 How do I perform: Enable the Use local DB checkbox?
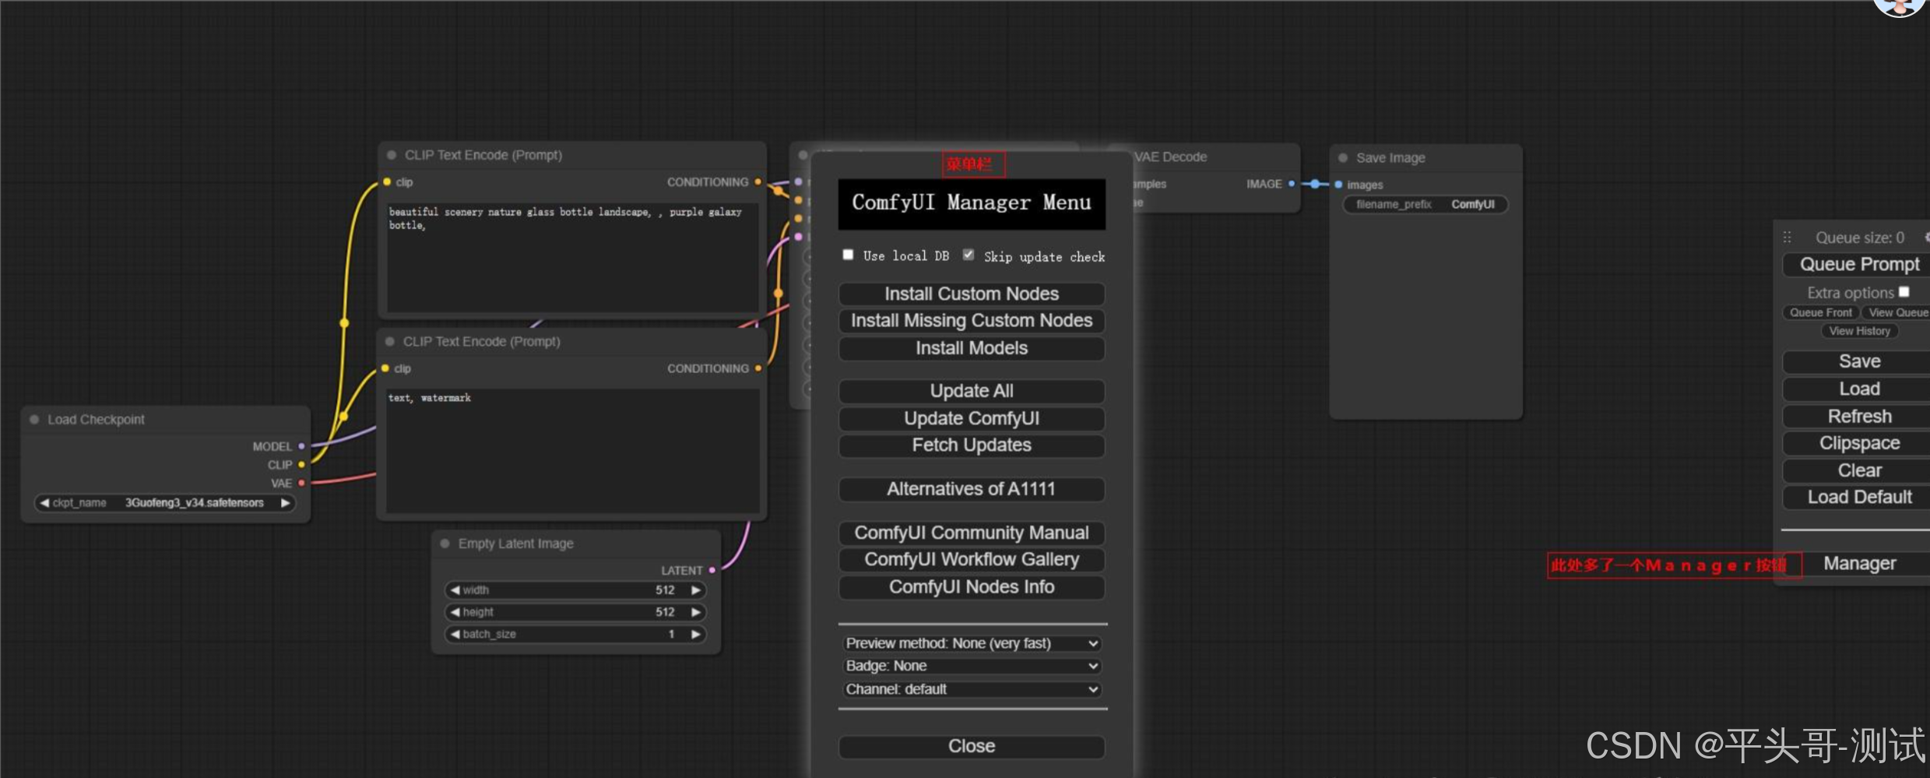pyautogui.click(x=848, y=255)
